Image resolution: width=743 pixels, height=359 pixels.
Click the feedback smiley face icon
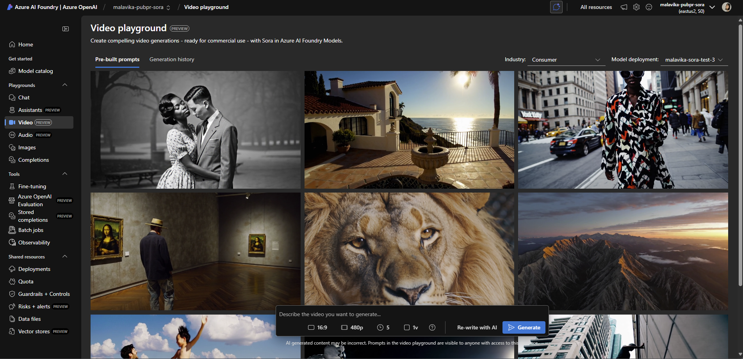click(x=649, y=7)
